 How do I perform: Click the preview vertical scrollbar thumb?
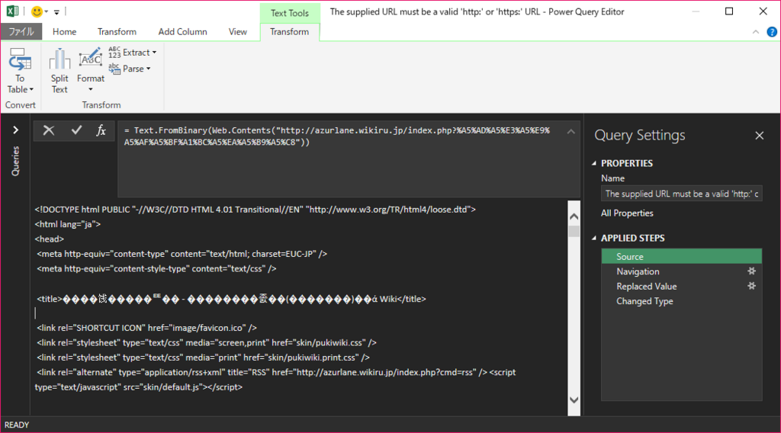[574, 232]
